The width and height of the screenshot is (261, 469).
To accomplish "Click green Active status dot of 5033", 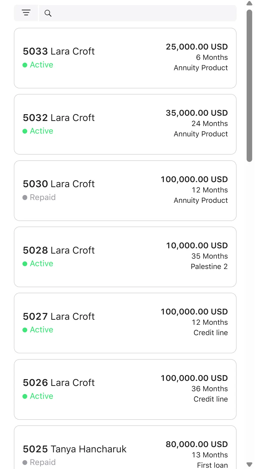I will point(25,65).
